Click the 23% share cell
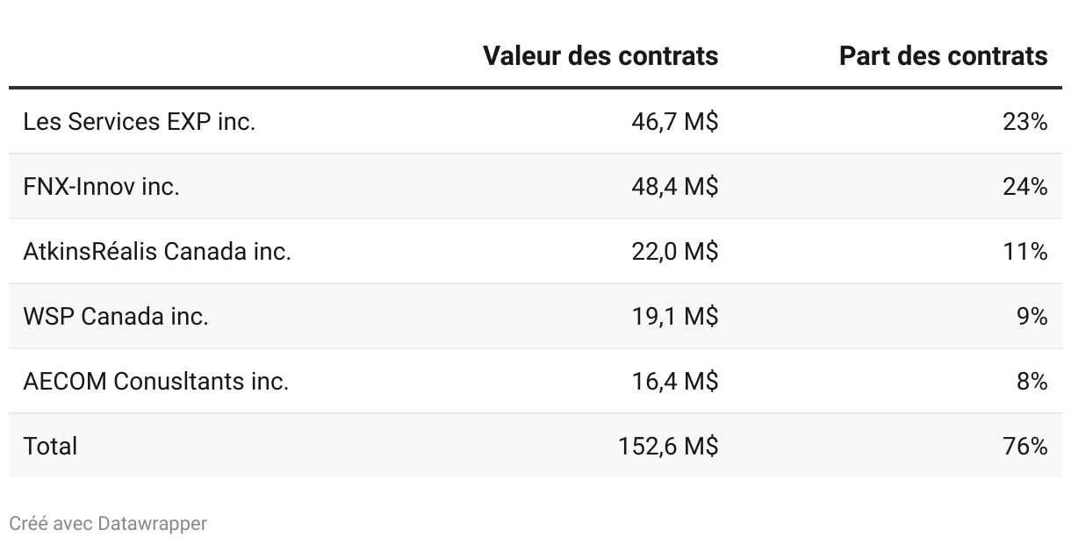 tap(1024, 121)
